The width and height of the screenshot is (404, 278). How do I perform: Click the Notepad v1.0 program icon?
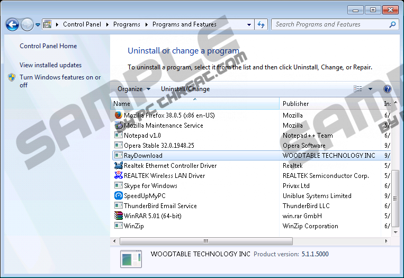click(x=119, y=135)
